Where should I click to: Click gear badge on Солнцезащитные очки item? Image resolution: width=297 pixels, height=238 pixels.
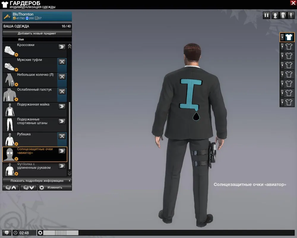point(16,159)
